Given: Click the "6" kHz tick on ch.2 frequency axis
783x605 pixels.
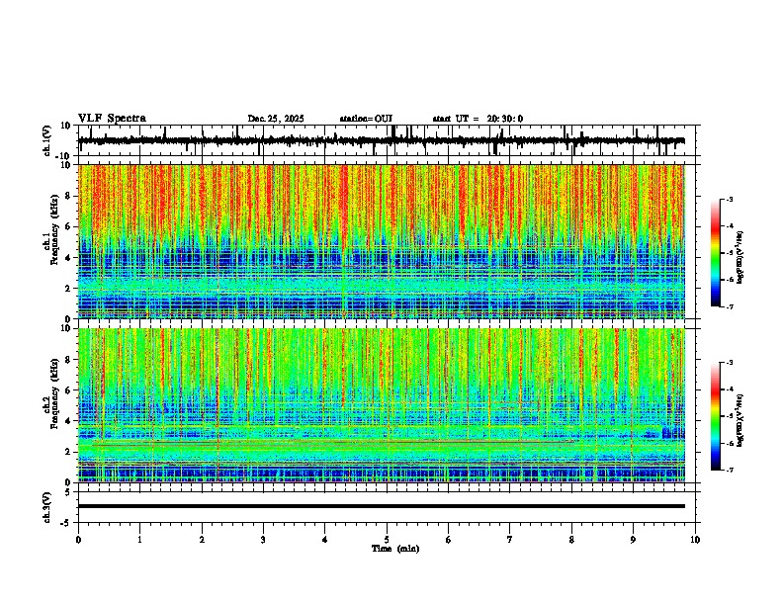Looking at the screenshot, I should 70,389.
